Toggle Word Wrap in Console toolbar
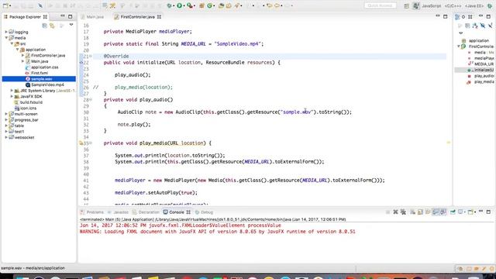This screenshot has width=496, height=279. click(428, 212)
